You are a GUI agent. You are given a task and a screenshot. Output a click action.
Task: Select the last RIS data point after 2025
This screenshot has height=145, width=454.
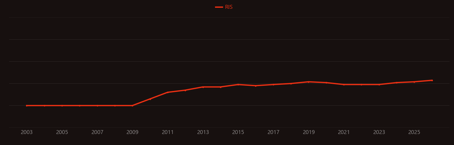[432, 80]
